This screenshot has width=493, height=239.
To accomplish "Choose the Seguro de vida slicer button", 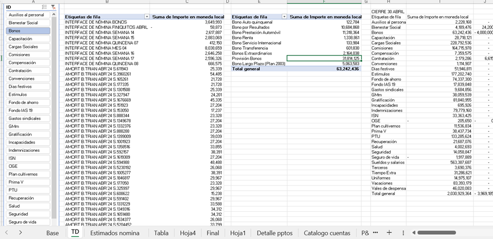I will point(28,222).
